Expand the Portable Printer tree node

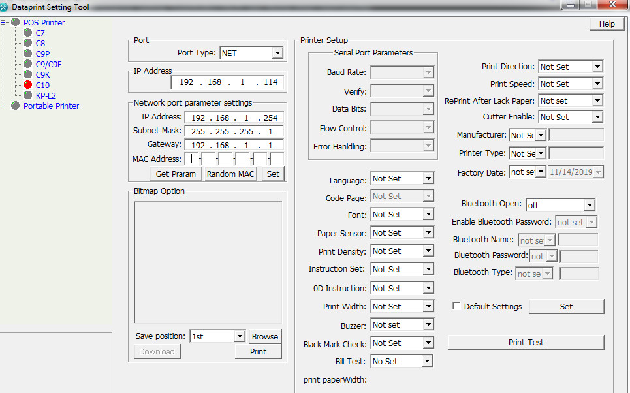tap(3, 106)
